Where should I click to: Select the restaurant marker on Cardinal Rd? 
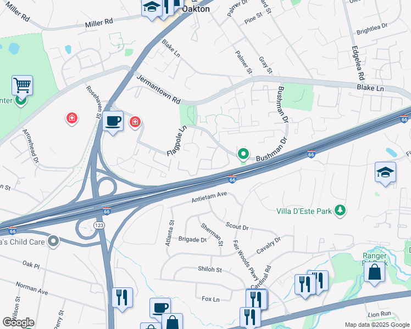click(x=256, y=299)
